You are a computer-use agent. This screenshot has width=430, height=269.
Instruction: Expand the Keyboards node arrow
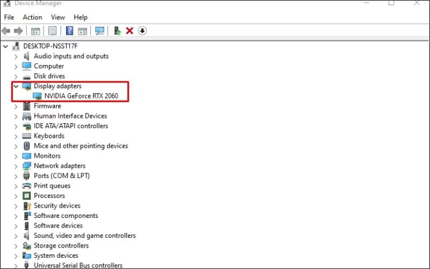16,137
